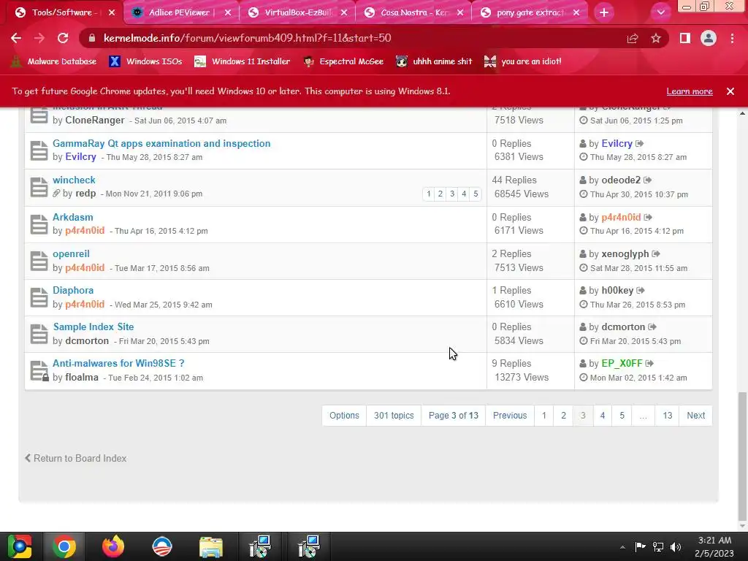Go to page 1 of the forum
Viewport: 748px width, 561px height.
[543, 416]
